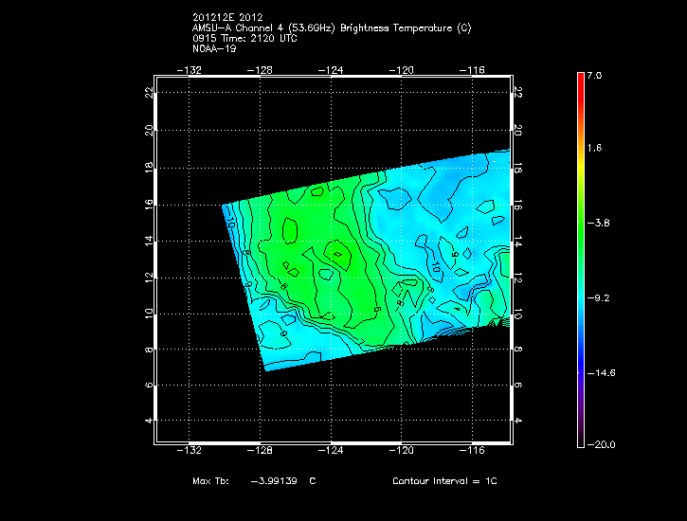Click the AMSU-A Channel 4 Brightness Temperature heading
Image resolution: width=687 pixels, height=521 pixels.
click(331, 28)
